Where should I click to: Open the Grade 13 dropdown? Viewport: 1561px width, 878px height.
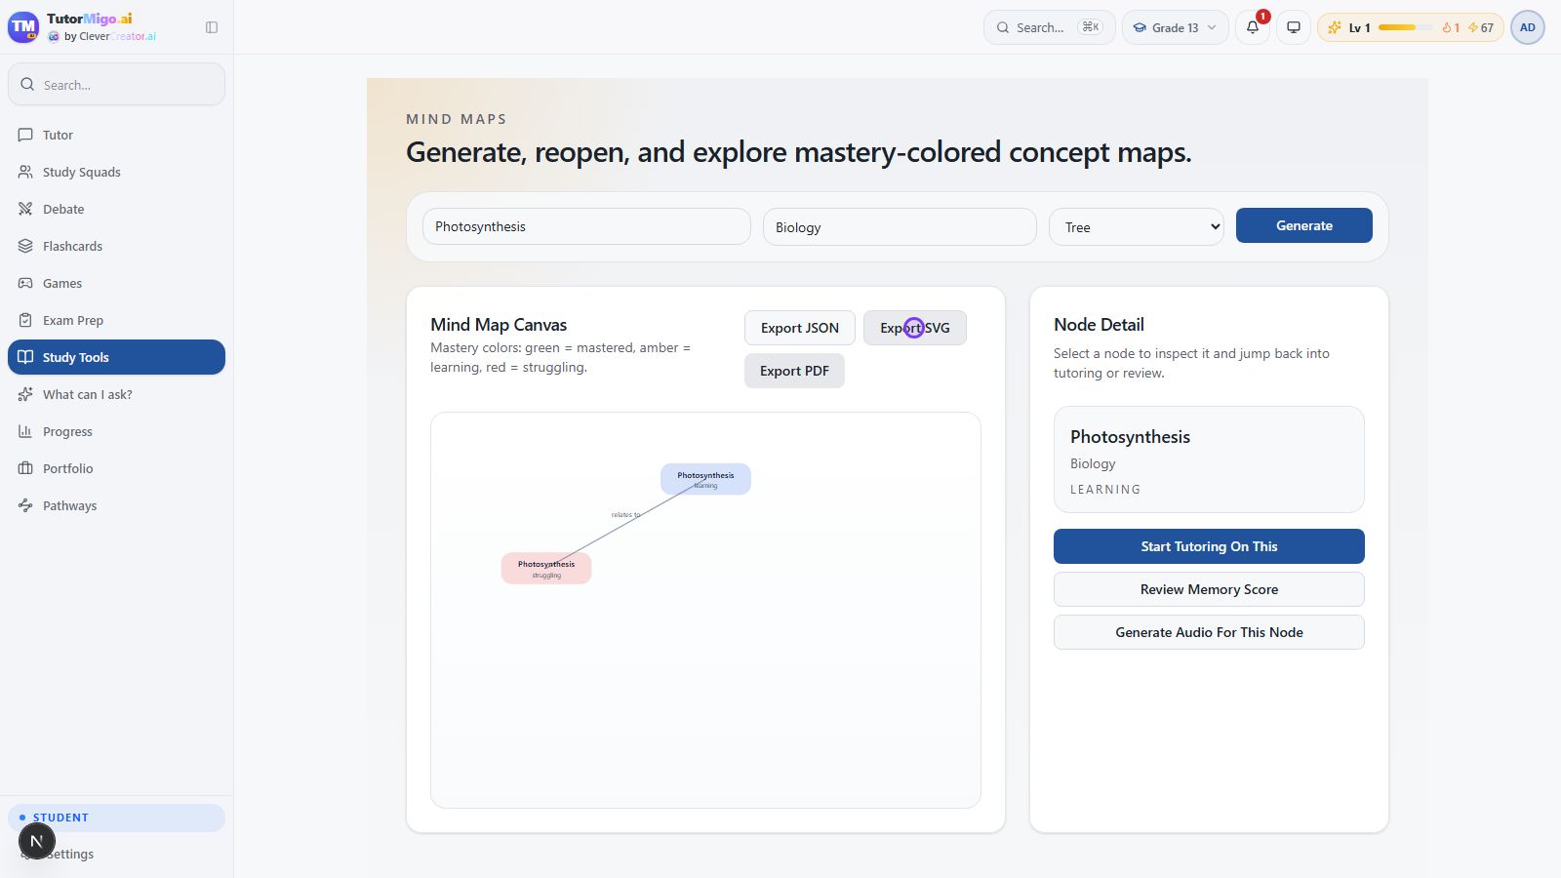point(1175,27)
